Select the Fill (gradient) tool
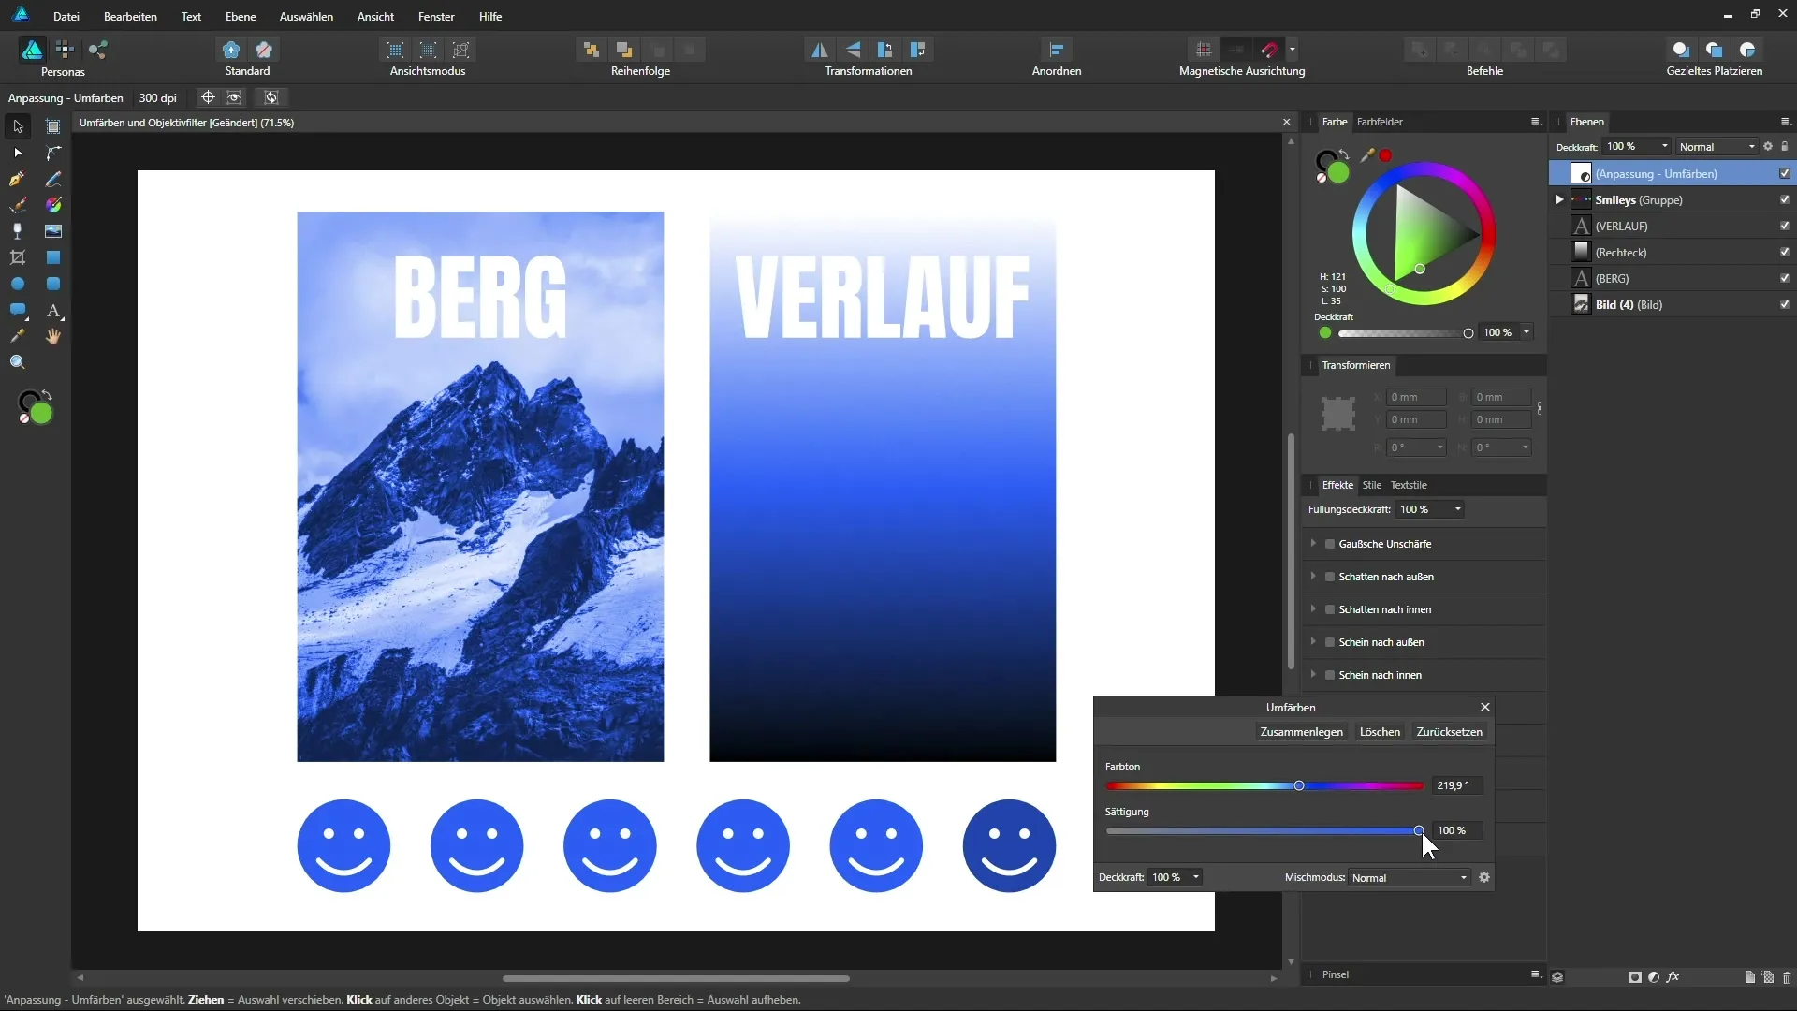Viewport: 1797px width, 1011px height. 53,205
